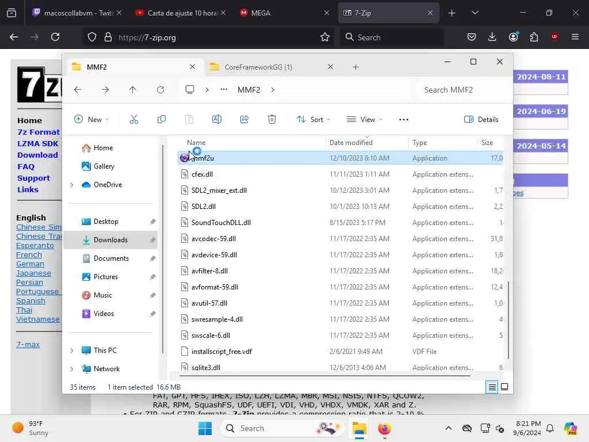Bookmark this page with the star icon in Firefox

(x=325, y=37)
